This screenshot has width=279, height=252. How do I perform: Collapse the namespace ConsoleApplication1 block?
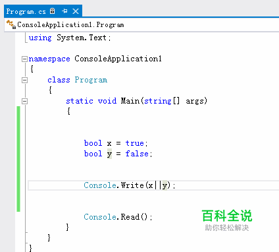click(x=24, y=59)
